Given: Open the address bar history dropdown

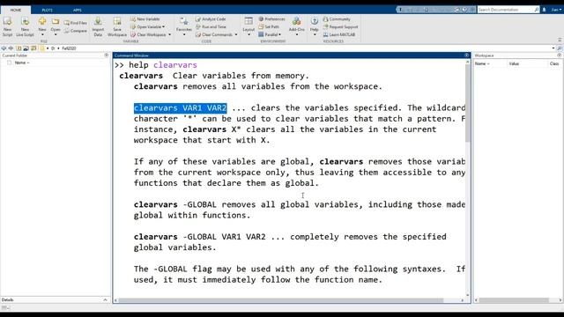Looking at the screenshot, I should [x=553, y=48].
